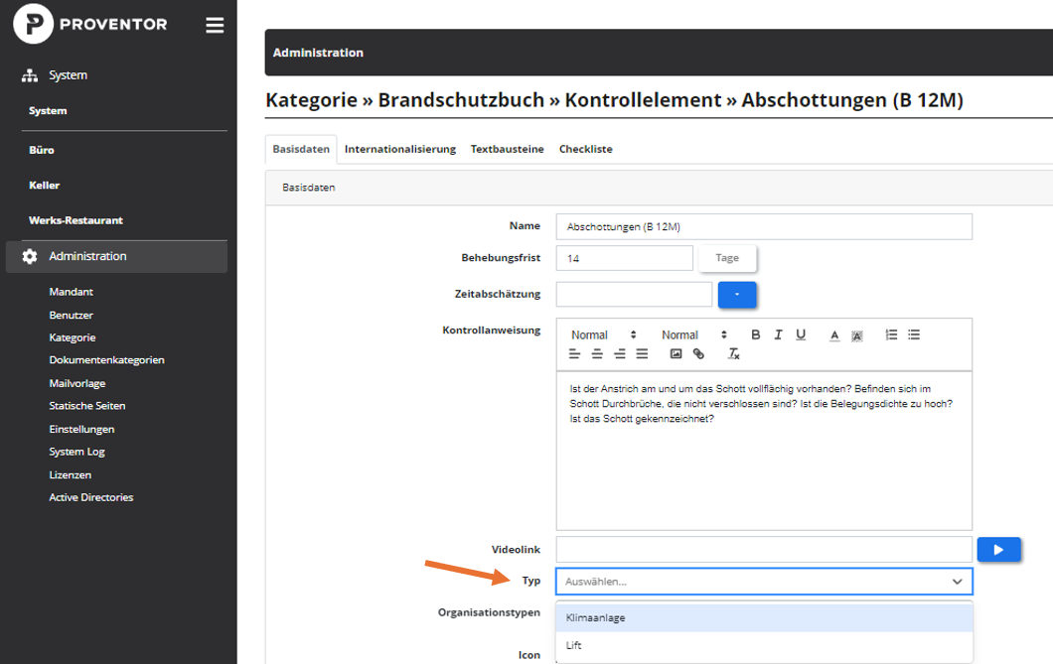The width and height of the screenshot is (1053, 664).
Task: Justify text in editor
Action: pyautogui.click(x=642, y=353)
